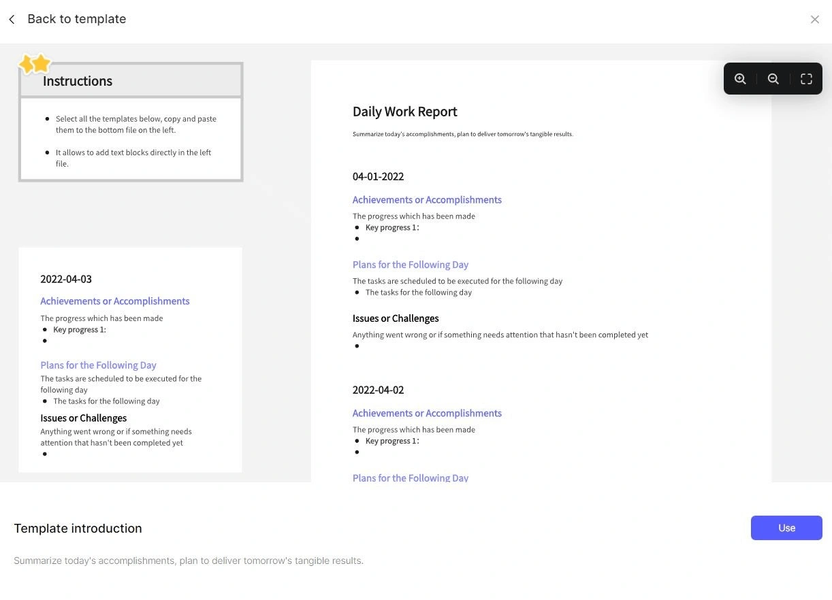Click the summary text below Template introduction
Screen dimensions: 832x600
tap(189, 561)
